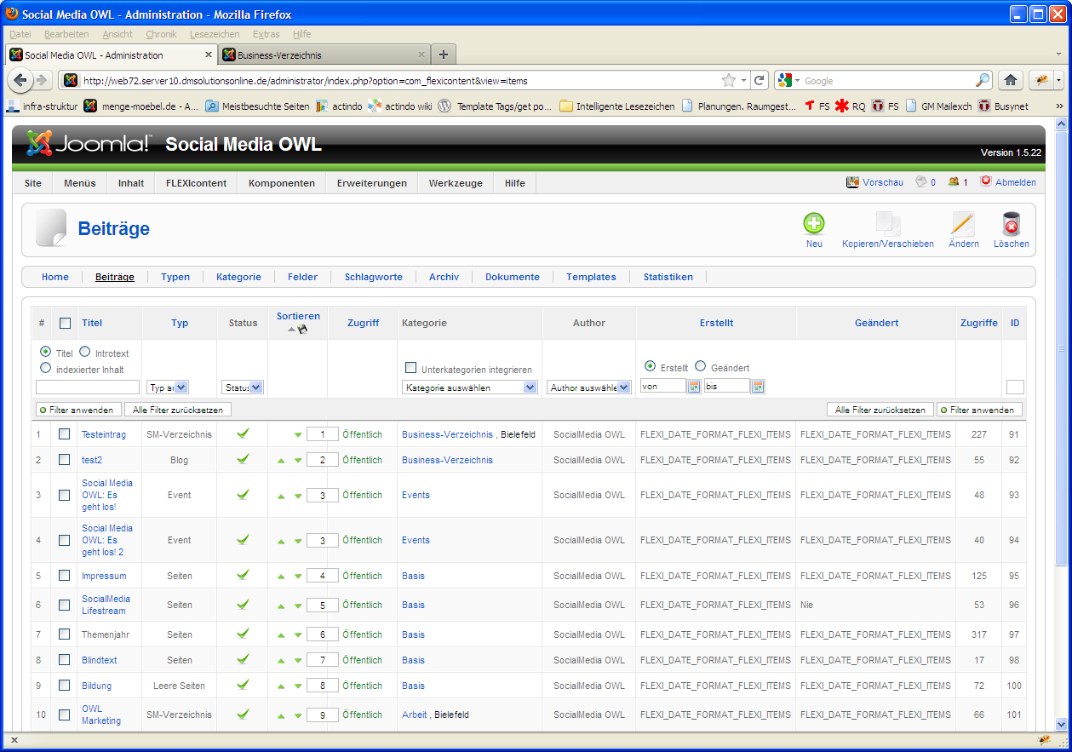Check the box for Impressum row
Screen dimensions: 1072x752
point(64,575)
